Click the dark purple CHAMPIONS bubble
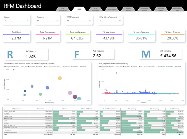The height and width of the screenshot is (139, 187). pos(75,97)
